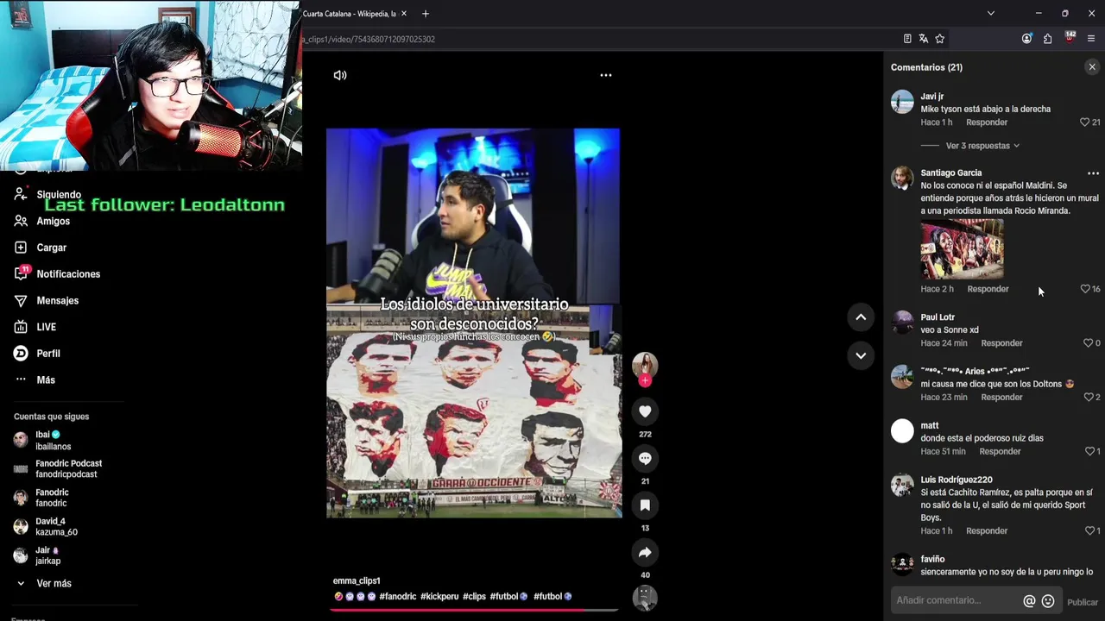
Task: Close the comments panel
Action: [1092, 67]
